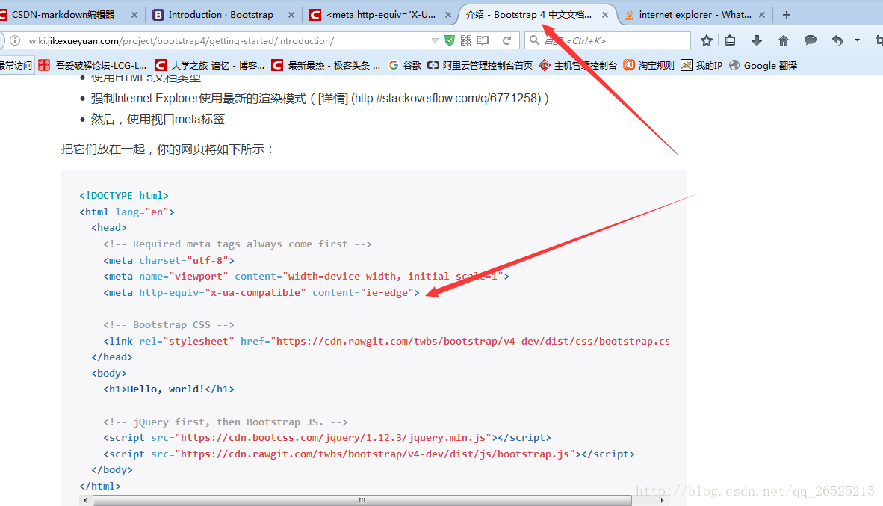Open the downloads arrow icon

pos(757,40)
